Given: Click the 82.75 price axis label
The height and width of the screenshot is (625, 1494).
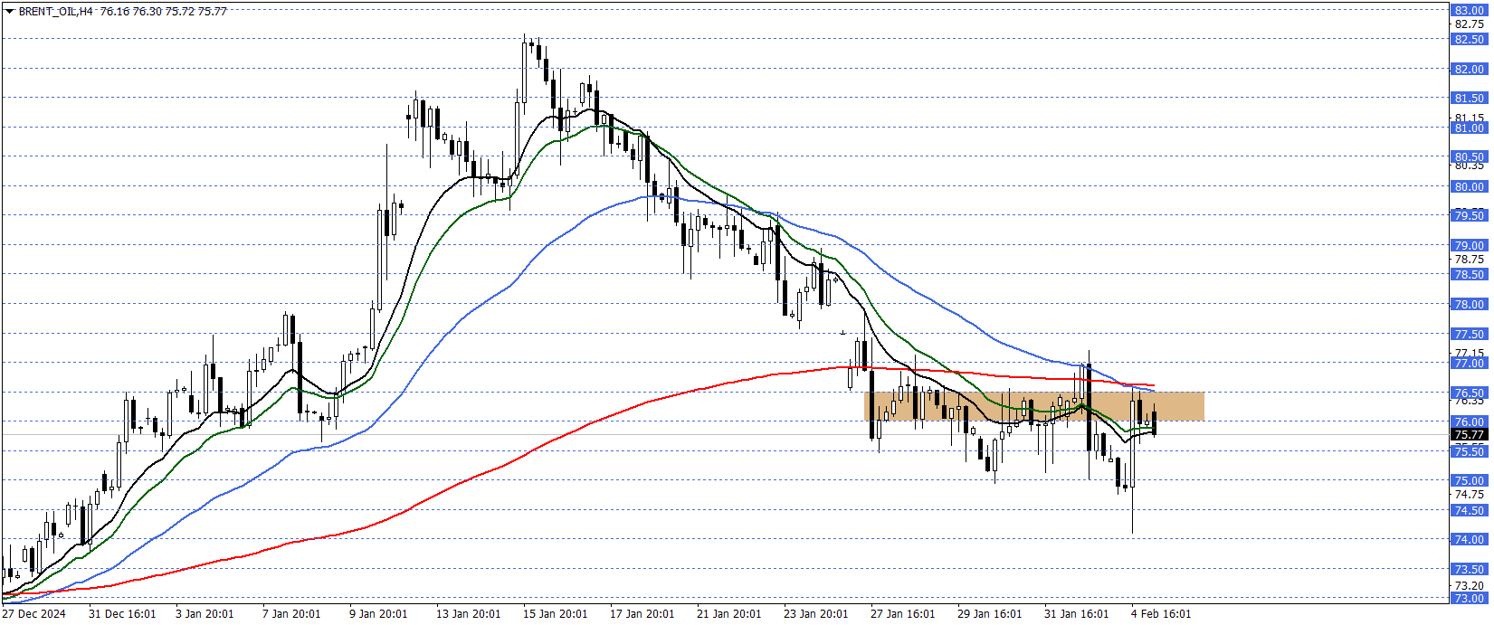Looking at the screenshot, I should coord(1469,24).
